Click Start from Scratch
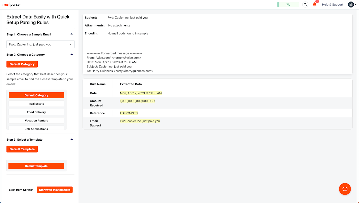Image resolution: width=359 pixels, height=203 pixels. click(21, 190)
